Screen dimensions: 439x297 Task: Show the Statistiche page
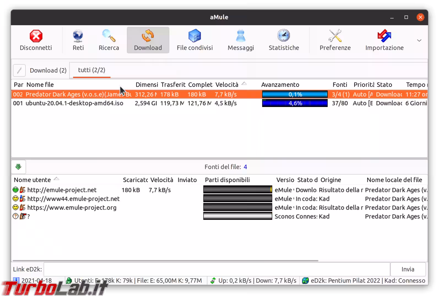(x=284, y=40)
